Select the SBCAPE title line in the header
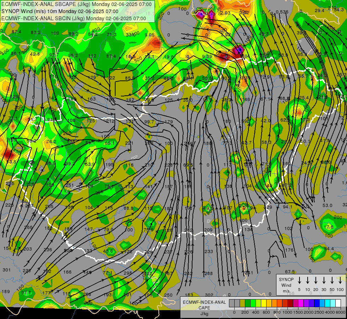 pos(77,4)
